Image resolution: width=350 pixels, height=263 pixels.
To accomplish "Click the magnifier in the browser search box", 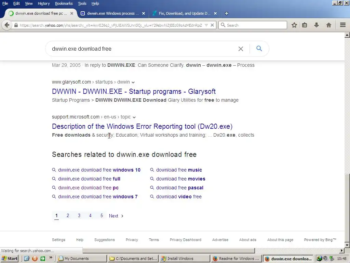I will (223, 25).
